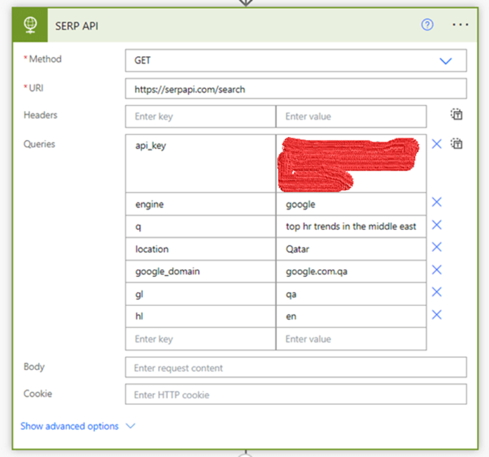Image resolution: width=489 pixels, height=457 pixels.
Task: Open the Method dropdown showing GET
Action: point(295,61)
